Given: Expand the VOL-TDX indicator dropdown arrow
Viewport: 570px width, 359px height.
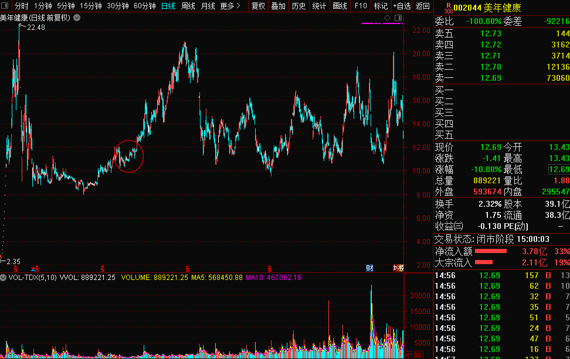Looking at the screenshot, I should 4,278.
